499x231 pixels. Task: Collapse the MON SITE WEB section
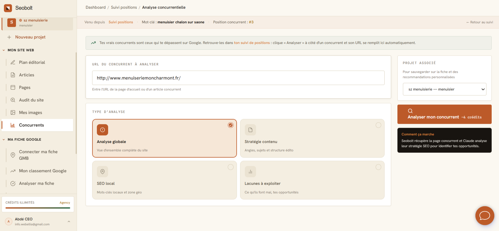(x=4, y=50)
